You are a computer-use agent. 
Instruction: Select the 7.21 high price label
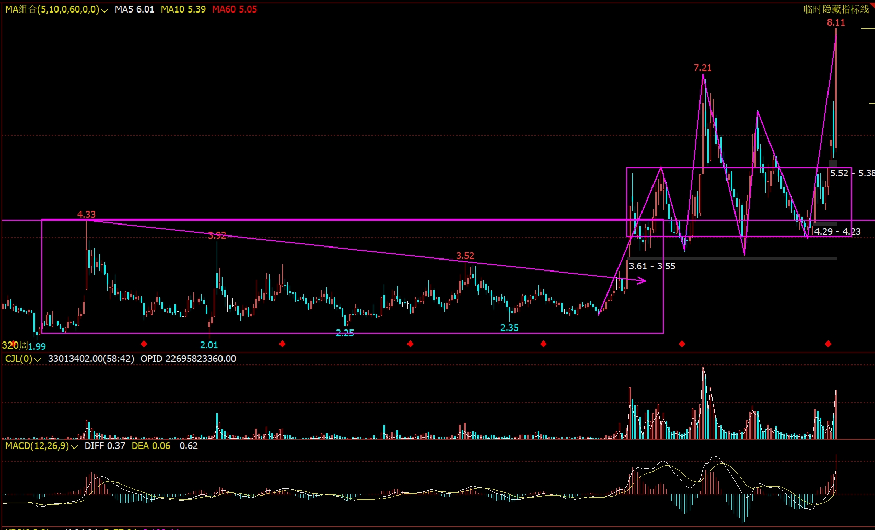[x=703, y=68]
